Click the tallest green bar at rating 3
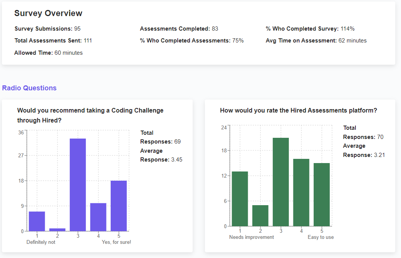 [281, 182]
